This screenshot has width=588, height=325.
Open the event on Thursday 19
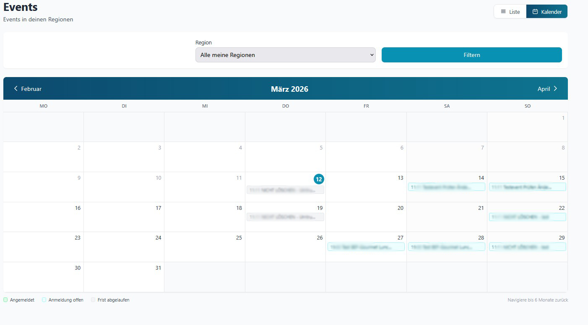point(285,217)
